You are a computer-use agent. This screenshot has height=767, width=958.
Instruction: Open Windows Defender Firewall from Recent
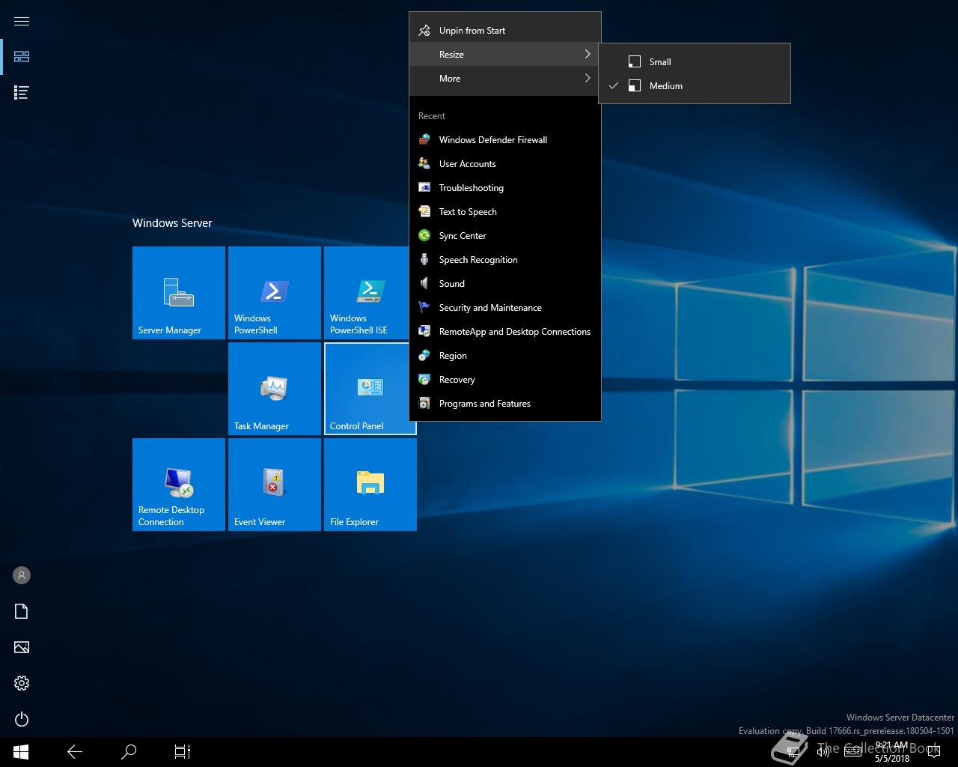tap(505, 140)
